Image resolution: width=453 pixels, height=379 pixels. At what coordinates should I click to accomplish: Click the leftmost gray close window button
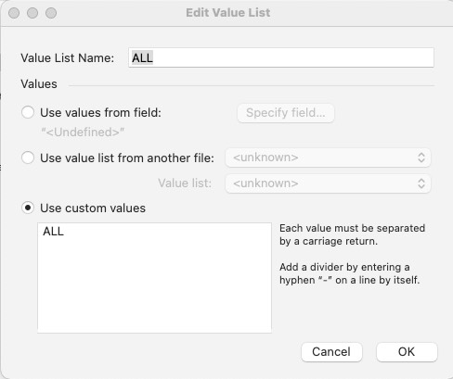(14, 13)
